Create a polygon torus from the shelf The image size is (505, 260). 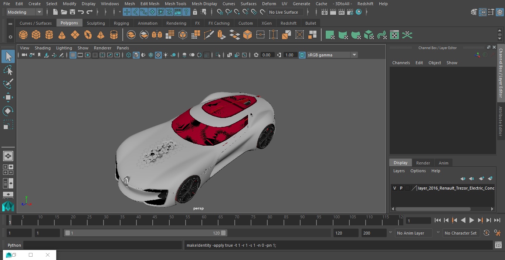[88, 35]
